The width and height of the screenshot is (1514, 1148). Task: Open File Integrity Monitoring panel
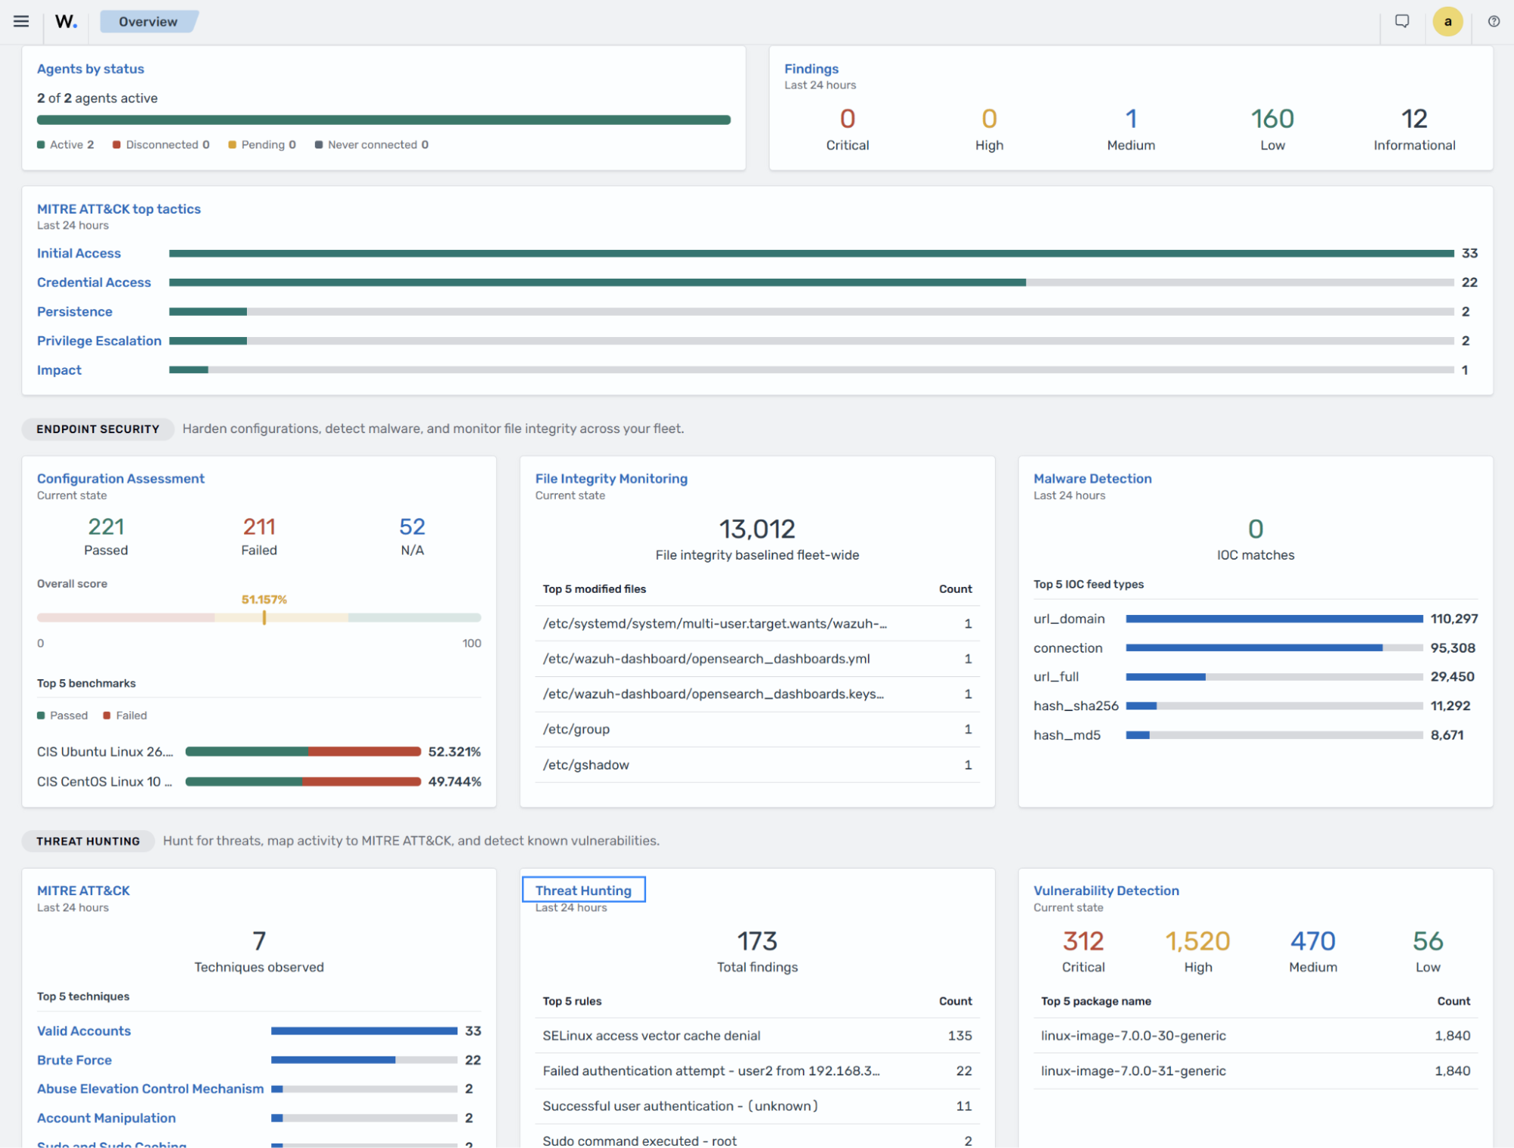611,479
